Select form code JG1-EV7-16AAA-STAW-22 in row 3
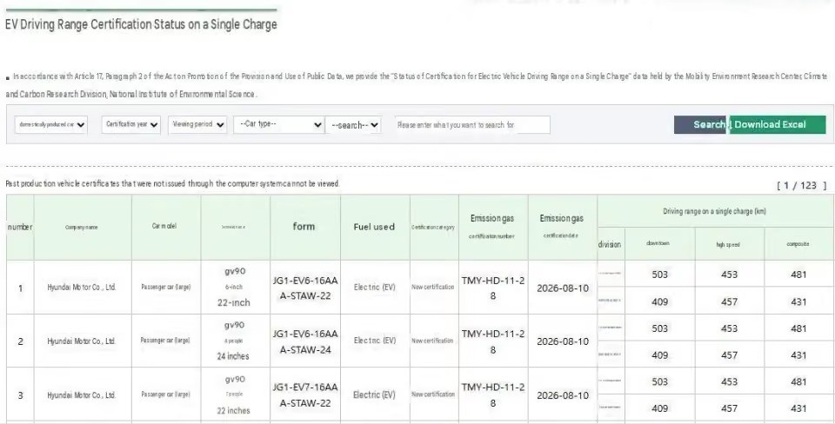This screenshot has height=424, width=835. tap(305, 395)
